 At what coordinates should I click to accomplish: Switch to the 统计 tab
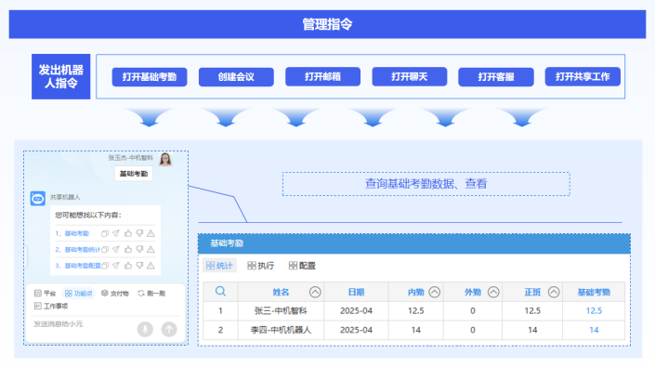click(x=219, y=266)
